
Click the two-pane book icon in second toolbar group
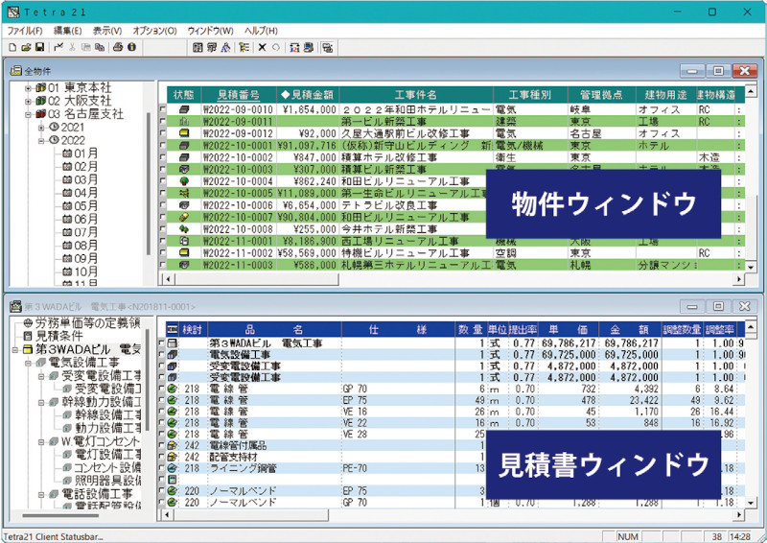click(x=198, y=48)
